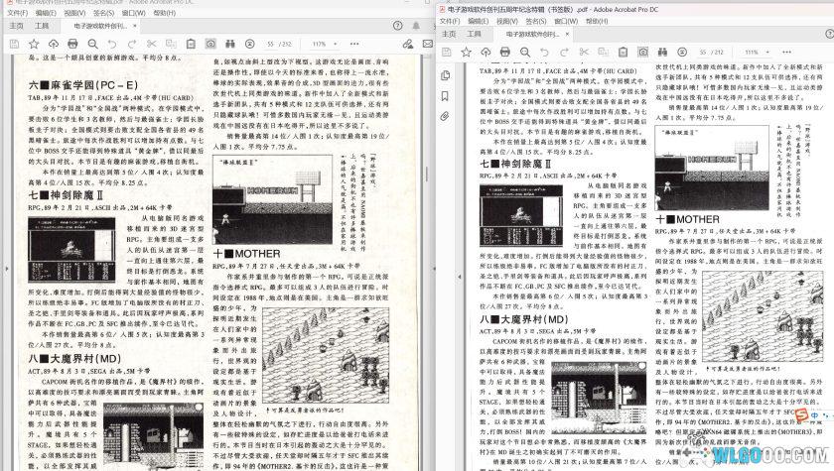This screenshot has width=834, height=471.
Task: Open 窗口(W) menu in right window
Action: (x=566, y=21)
